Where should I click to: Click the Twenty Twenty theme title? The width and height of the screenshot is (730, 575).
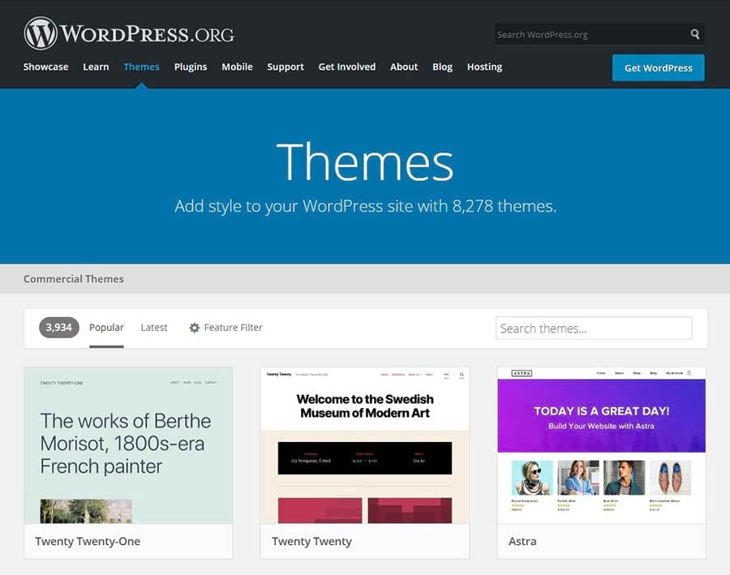click(311, 541)
